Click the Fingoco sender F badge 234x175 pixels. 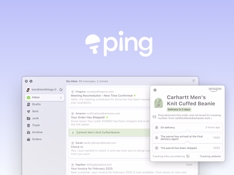pyautogui.click(x=73, y=92)
